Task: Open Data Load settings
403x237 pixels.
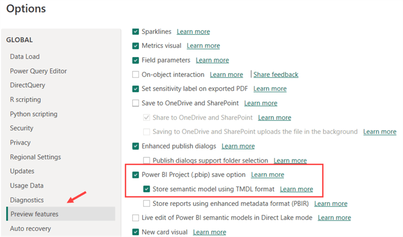Action: tap(25, 56)
